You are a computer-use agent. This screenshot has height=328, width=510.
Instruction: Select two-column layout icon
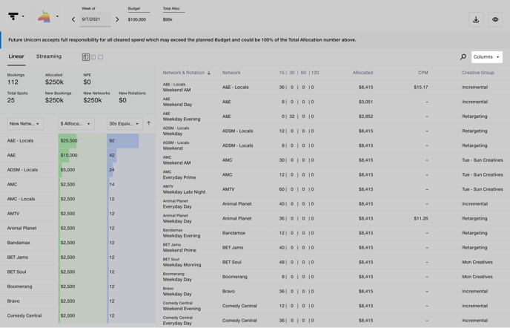[x=93, y=57]
